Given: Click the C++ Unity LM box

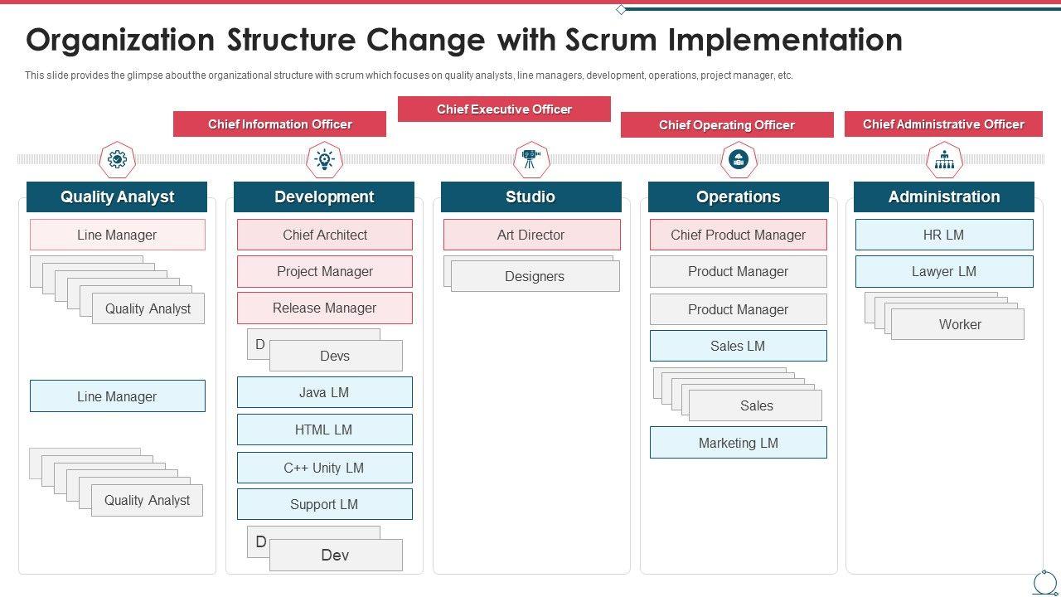Looking at the screenshot, I should coord(324,468).
